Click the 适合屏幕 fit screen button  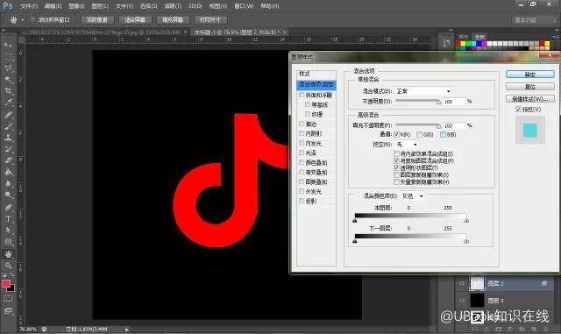tap(135, 20)
